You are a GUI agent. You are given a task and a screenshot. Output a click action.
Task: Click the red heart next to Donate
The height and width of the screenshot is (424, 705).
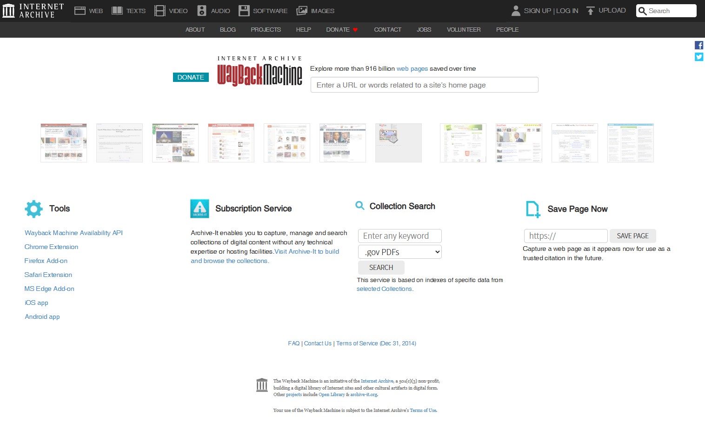point(355,30)
